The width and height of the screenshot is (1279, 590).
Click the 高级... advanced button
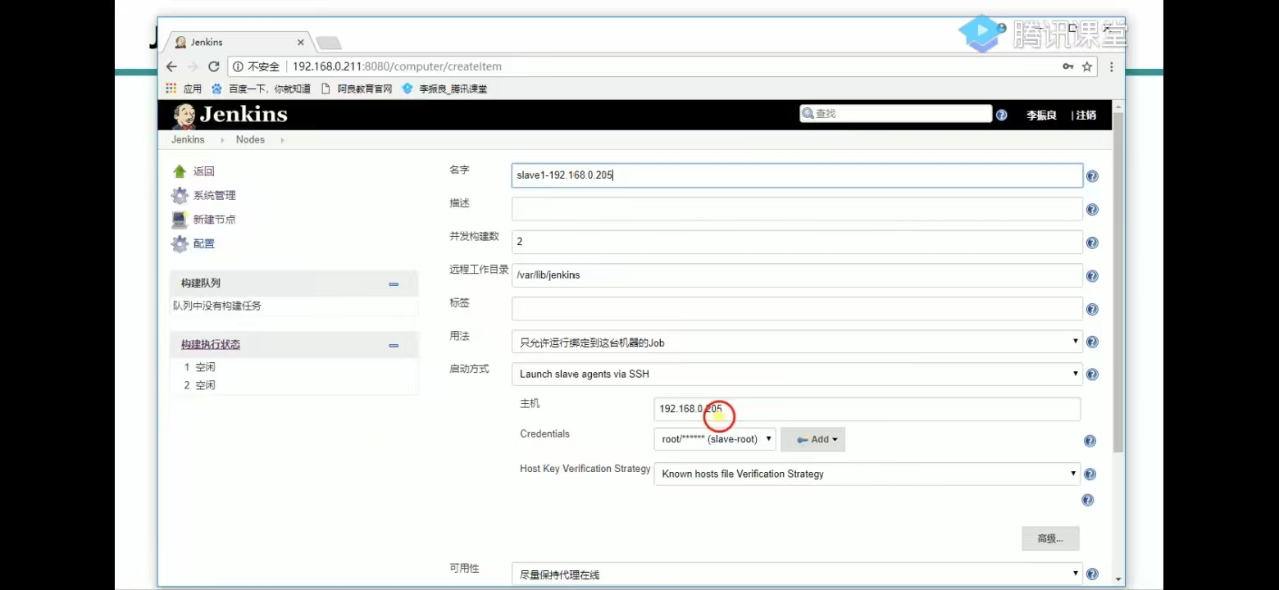pos(1050,538)
